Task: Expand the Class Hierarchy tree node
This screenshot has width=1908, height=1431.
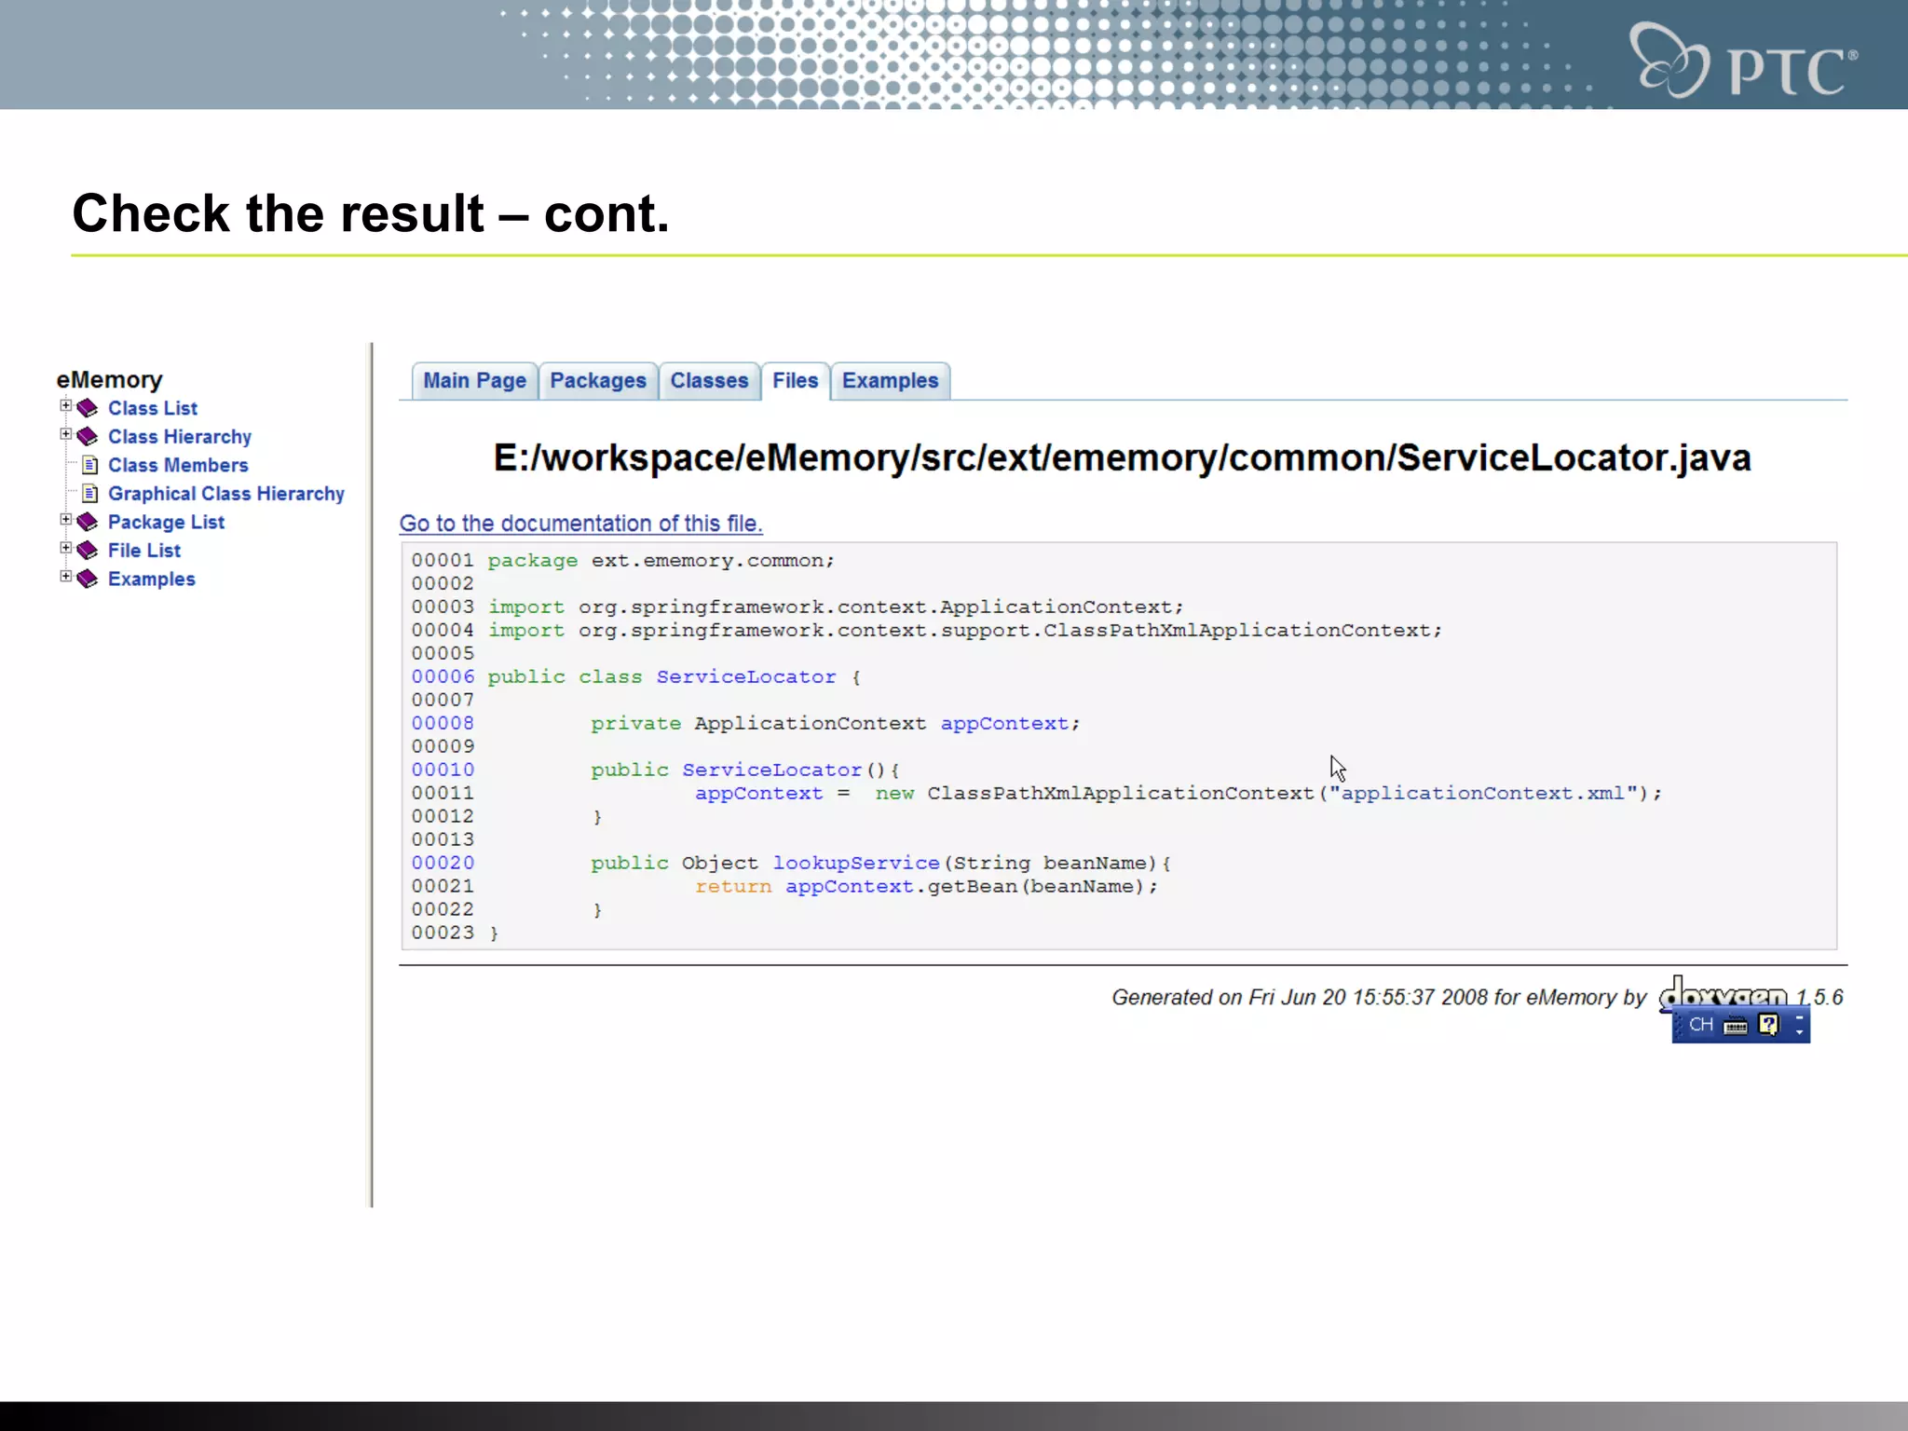Action: (65, 434)
